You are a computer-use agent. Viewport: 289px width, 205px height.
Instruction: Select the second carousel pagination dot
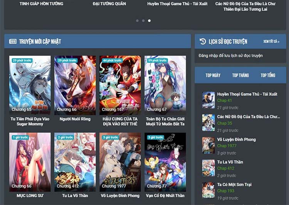(x=143, y=21)
